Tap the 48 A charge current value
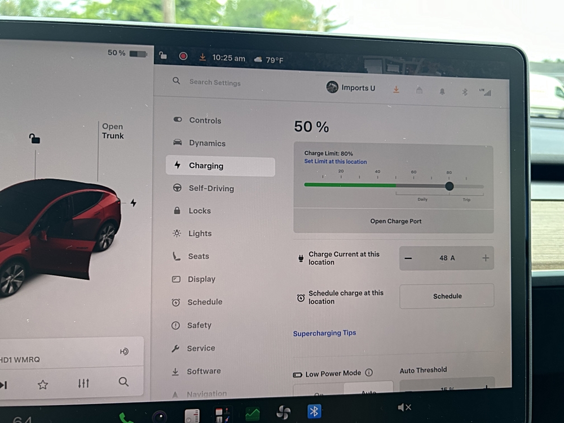This screenshot has width=564, height=423. (x=447, y=258)
